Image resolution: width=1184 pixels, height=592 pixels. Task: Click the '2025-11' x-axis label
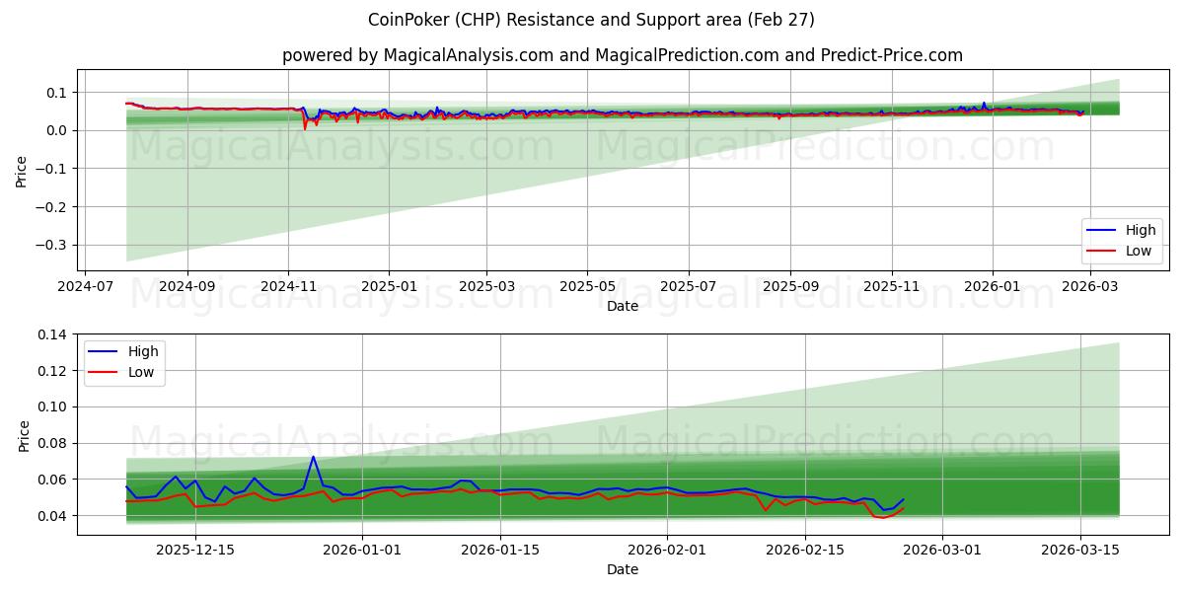[x=891, y=285]
